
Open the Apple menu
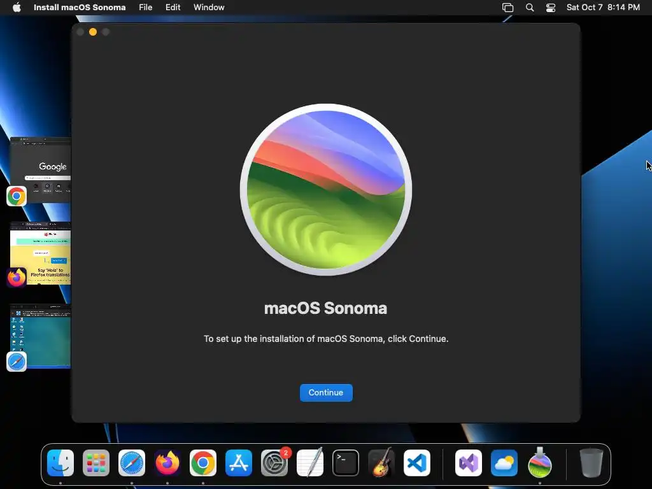[x=17, y=7]
